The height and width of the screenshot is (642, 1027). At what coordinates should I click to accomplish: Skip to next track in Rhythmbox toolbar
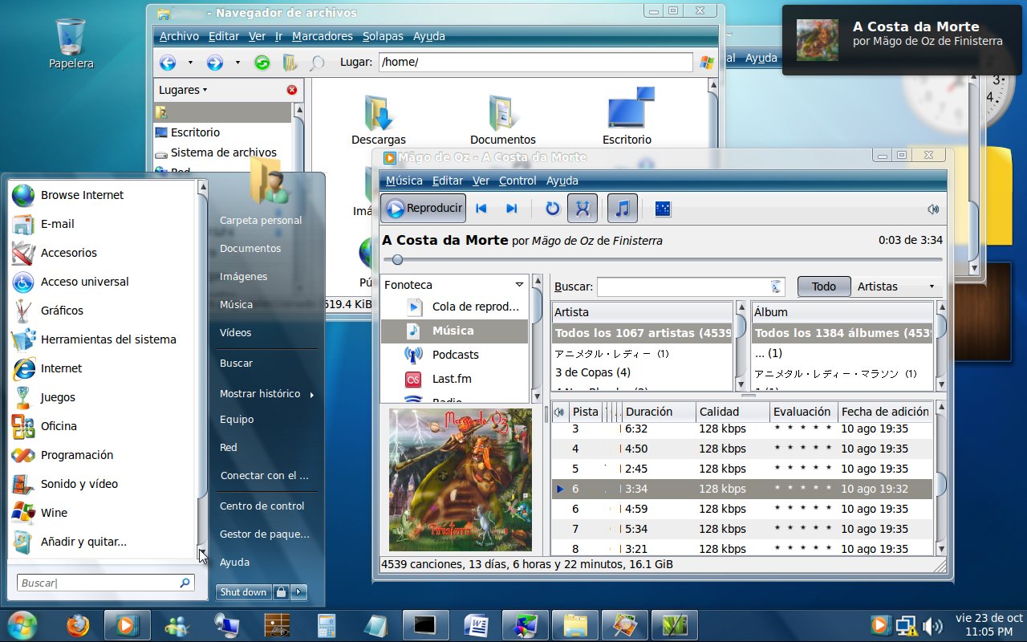pyautogui.click(x=512, y=209)
